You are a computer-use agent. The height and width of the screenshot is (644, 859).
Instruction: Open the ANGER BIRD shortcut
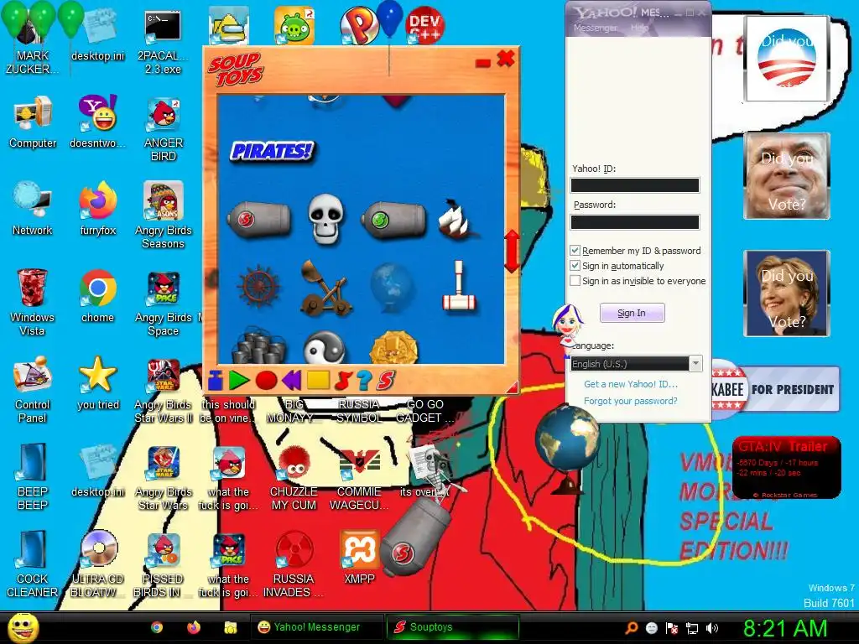pyautogui.click(x=164, y=128)
